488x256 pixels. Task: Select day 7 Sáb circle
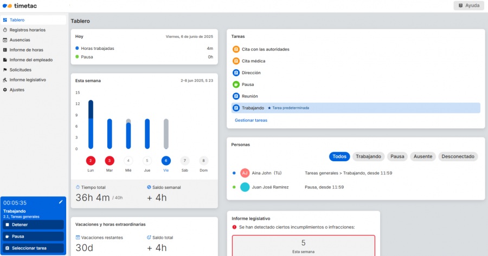(x=185, y=161)
